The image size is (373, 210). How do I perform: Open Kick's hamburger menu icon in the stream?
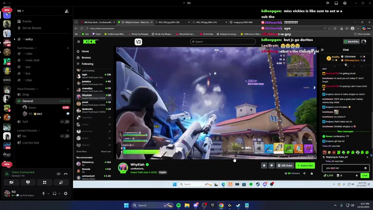78,42
